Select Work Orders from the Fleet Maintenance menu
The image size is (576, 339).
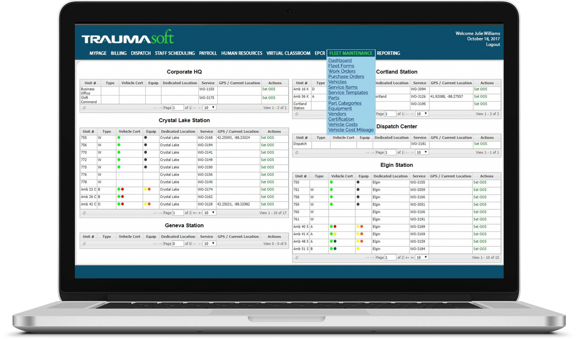click(342, 71)
